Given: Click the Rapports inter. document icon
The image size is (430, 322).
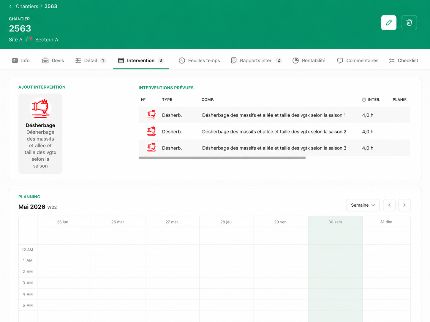Looking at the screenshot, I should (234, 60).
